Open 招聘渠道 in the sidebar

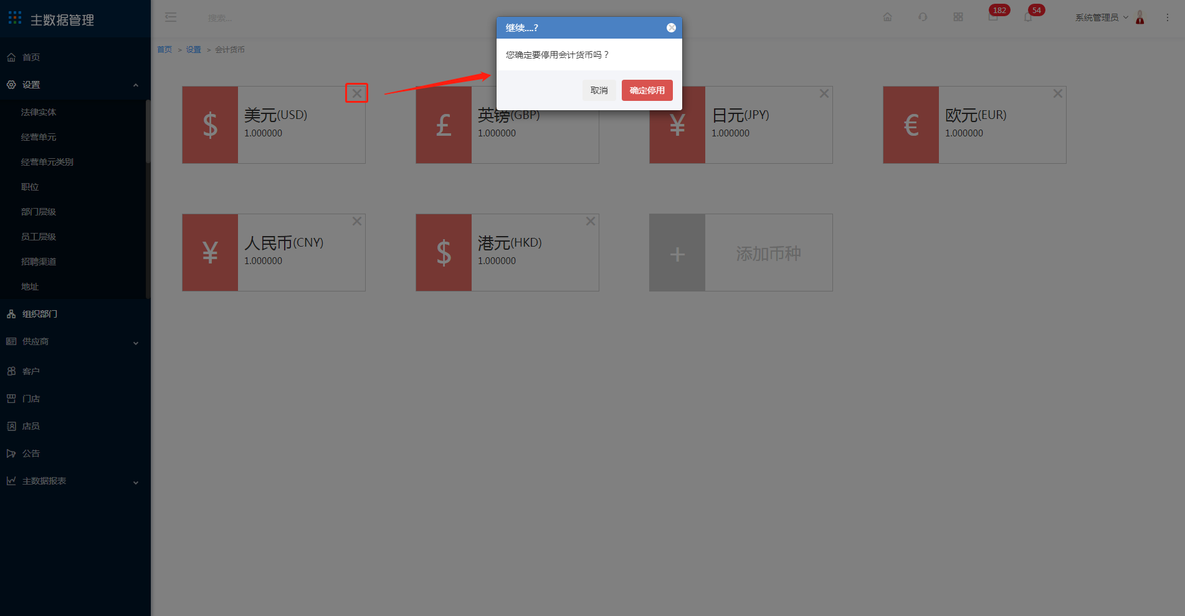(39, 262)
